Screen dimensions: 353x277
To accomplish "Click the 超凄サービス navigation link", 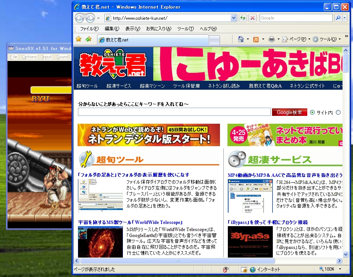I will click(x=119, y=86).
